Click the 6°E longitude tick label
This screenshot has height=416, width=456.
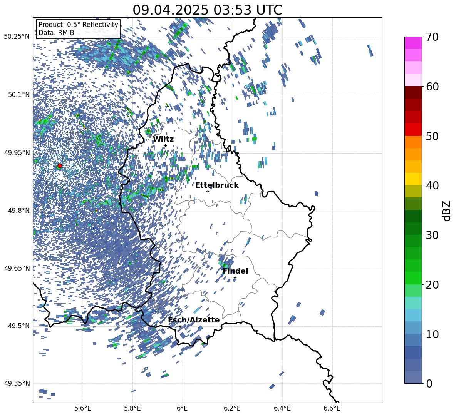182,408
